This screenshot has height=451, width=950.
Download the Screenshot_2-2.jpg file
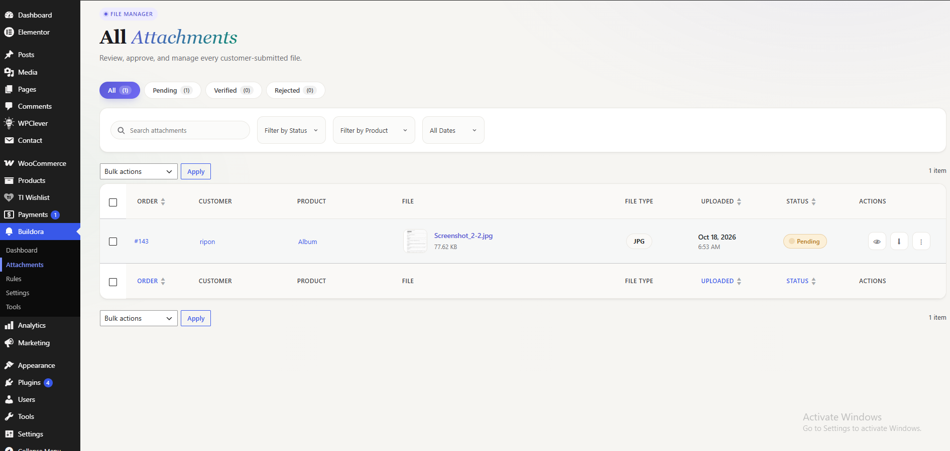[899, 241]
